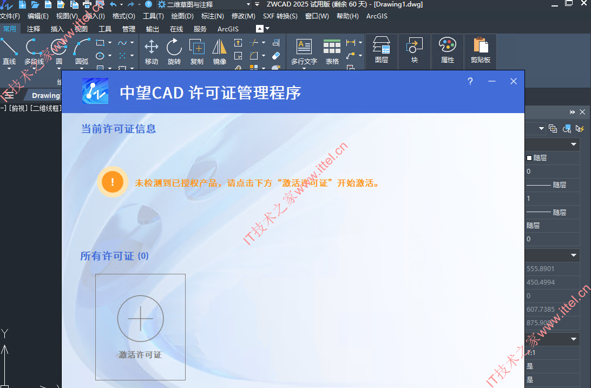This screenshot has width=591, height=388.
Task: Toggle auto-hide on the properties panel
Action: 572,112
